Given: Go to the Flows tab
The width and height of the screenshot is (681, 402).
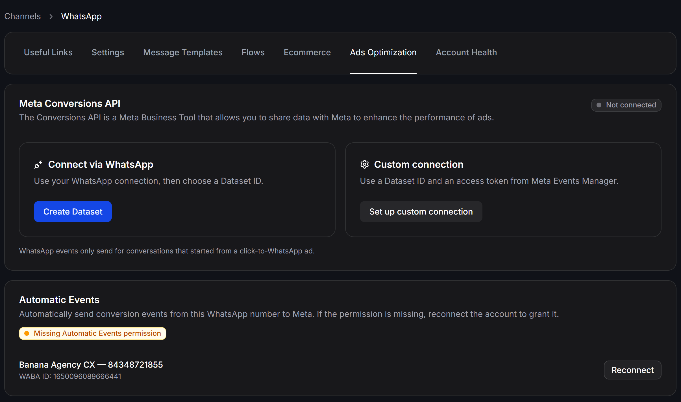Looking at the screenshot, I should click(x=253, y=52).
